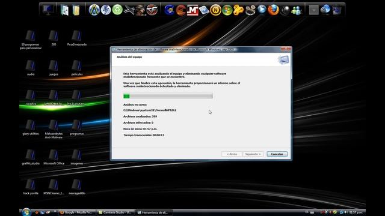The image size is (385, 216).
Task: Click the disabled Siguiente button
Action: (x=253, y=154)
